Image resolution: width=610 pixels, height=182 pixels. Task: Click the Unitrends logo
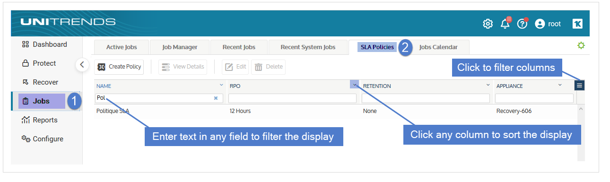click(68, 22)
